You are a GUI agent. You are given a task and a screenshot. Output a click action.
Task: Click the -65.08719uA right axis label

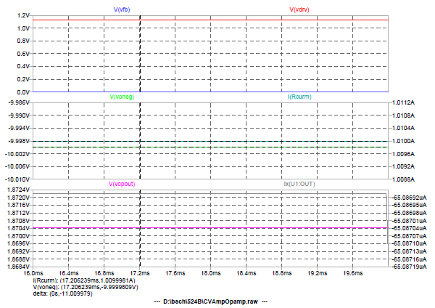pos(409,267)
